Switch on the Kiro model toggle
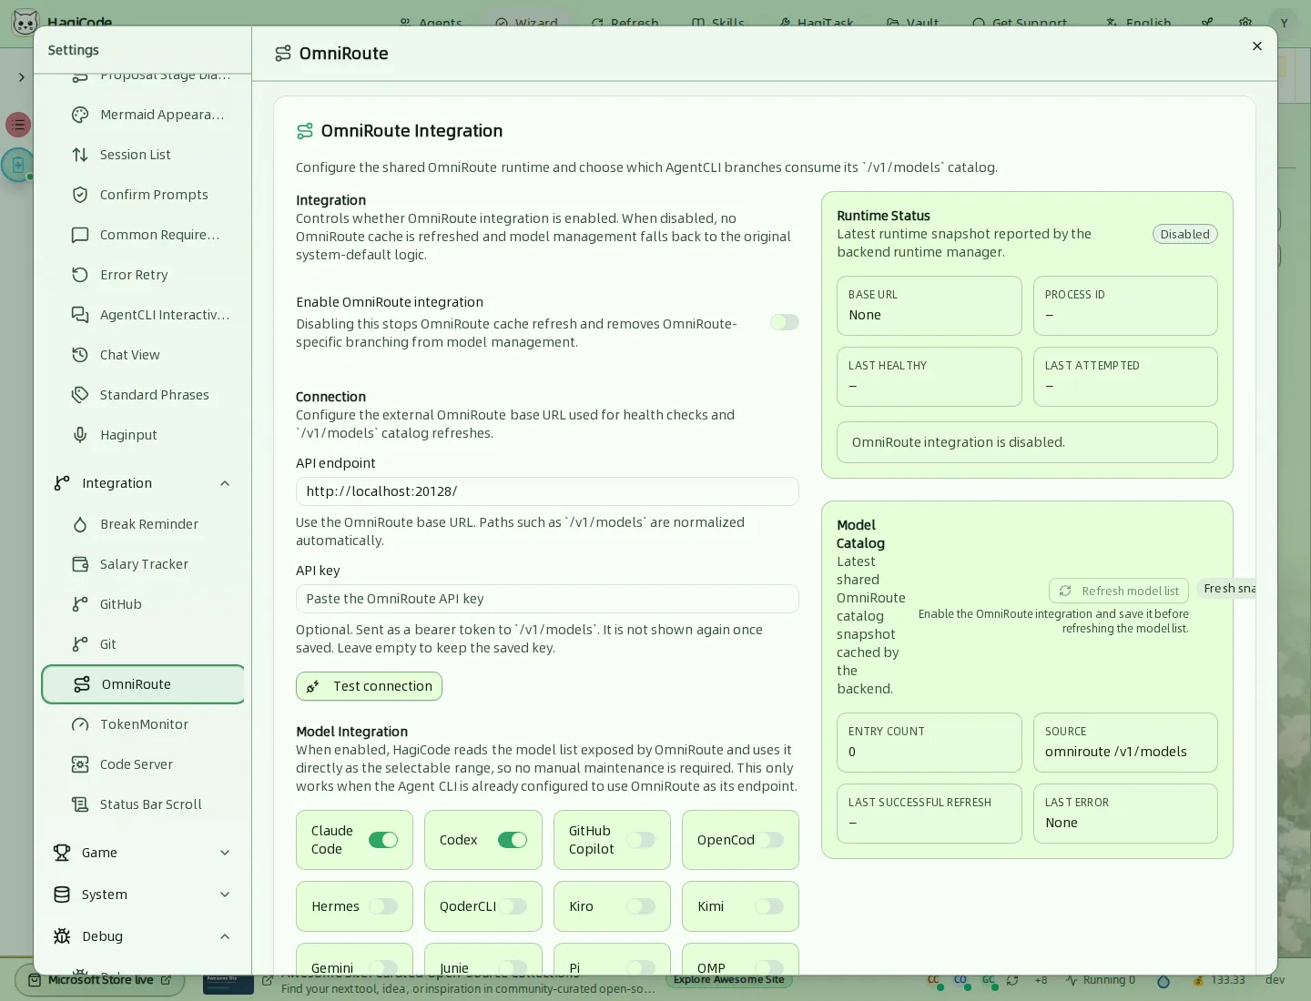Viewport: 1311px width, 1001px height. [641, 906]
